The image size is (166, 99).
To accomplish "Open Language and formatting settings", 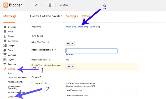I will pos(14,87).
